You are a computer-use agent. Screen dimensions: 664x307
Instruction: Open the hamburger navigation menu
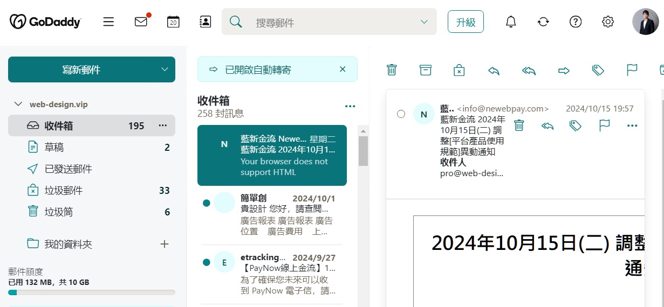tap(108, 22)
